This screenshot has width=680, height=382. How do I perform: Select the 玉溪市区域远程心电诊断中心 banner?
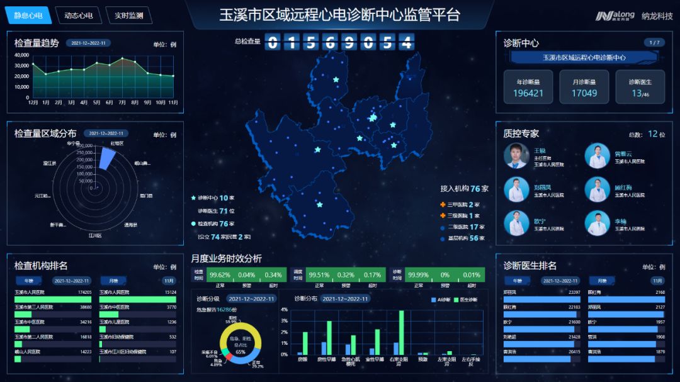(584, 58)
